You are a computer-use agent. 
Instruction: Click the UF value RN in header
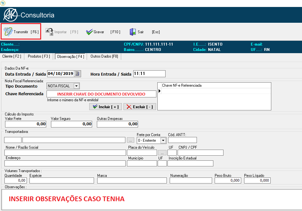pyautogui.click(x=267, y=50)
